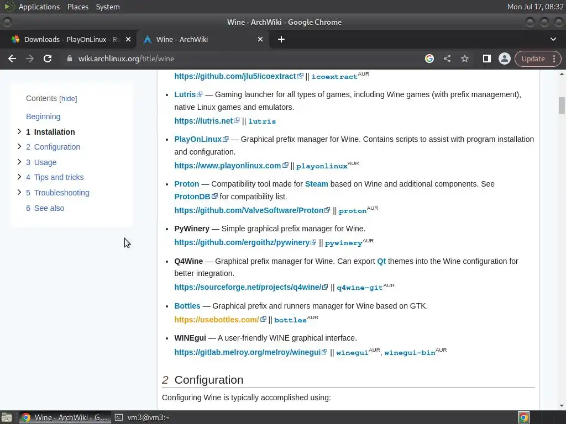Image resolution: width=566 pixels, height=424 pixels.
Task: Go to Configuration in contents
Action: [53, 147]
